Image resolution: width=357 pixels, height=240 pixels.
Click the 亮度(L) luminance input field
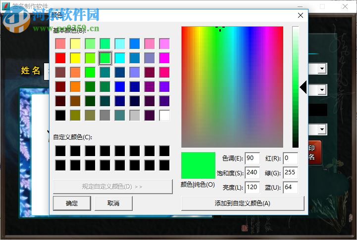coord(252,187)
